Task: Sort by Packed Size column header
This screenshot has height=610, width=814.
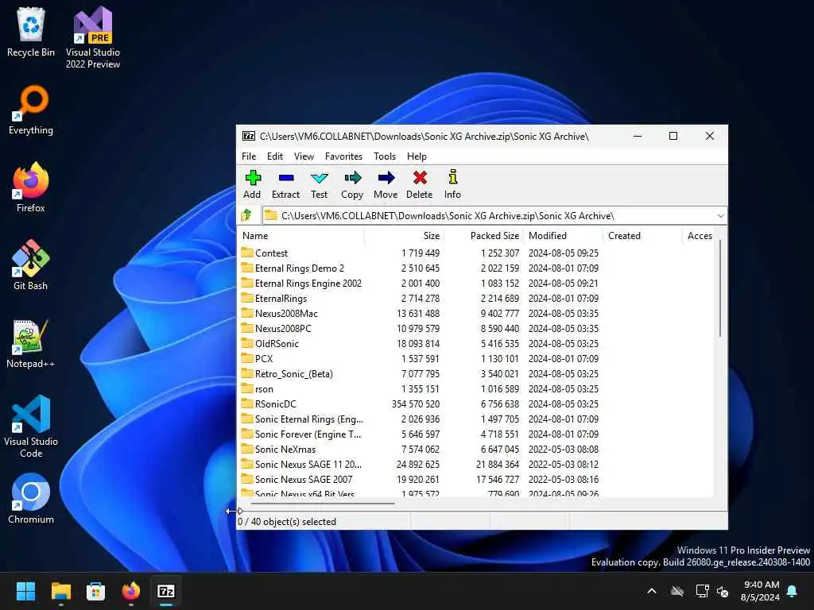Action: pos(483,235)
